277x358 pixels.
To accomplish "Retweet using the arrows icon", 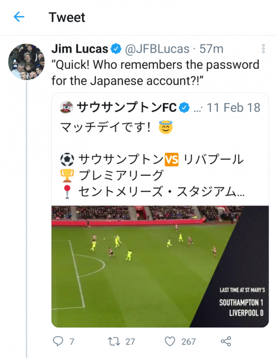I will [x=114, y=341].
